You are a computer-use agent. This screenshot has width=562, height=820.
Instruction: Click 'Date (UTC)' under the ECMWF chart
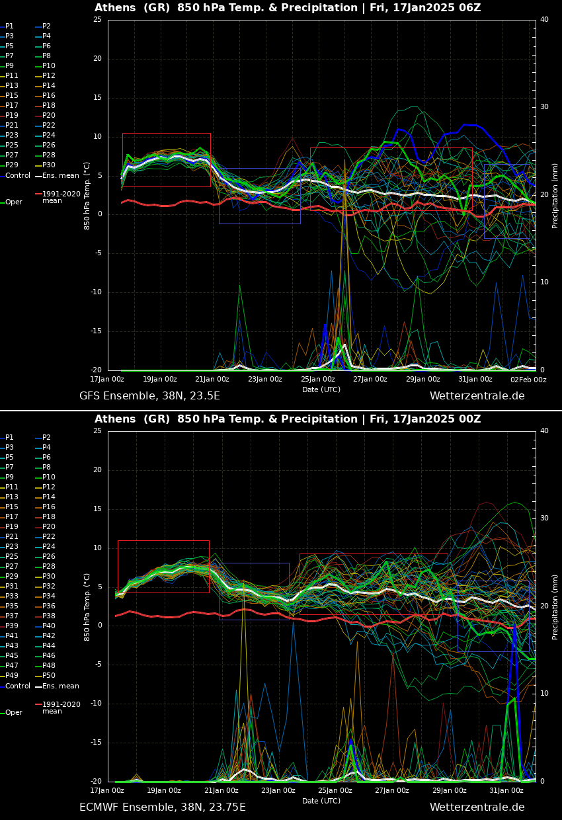pos(321,801)
